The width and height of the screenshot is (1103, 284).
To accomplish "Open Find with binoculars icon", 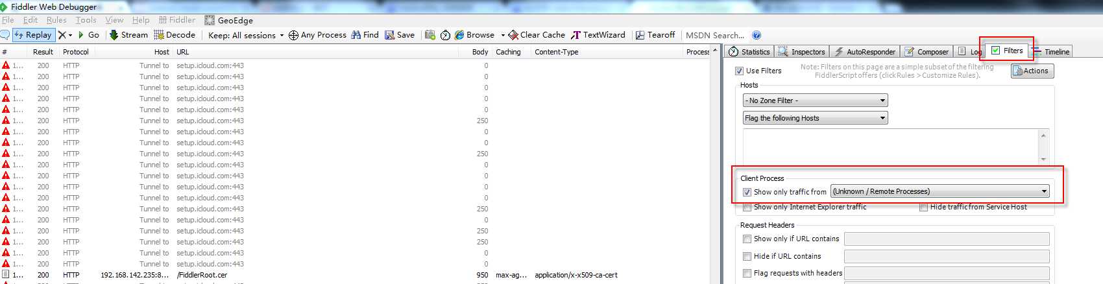I will (x=365, y=35).
